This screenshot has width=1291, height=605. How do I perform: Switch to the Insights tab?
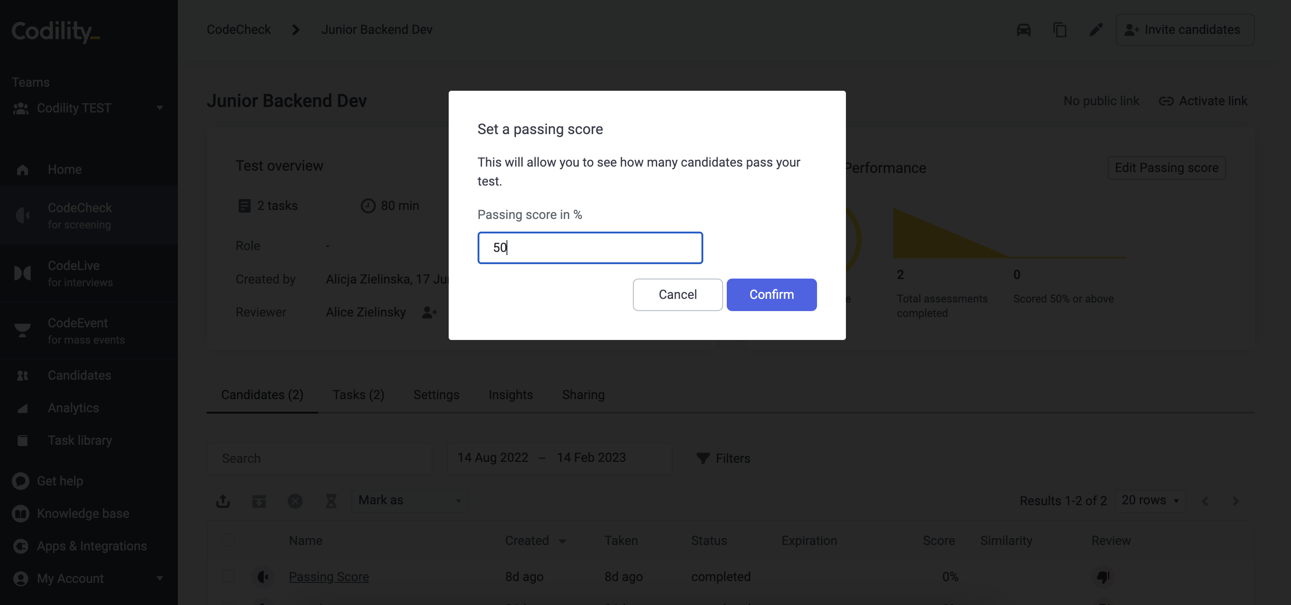(x=511, y=394)
